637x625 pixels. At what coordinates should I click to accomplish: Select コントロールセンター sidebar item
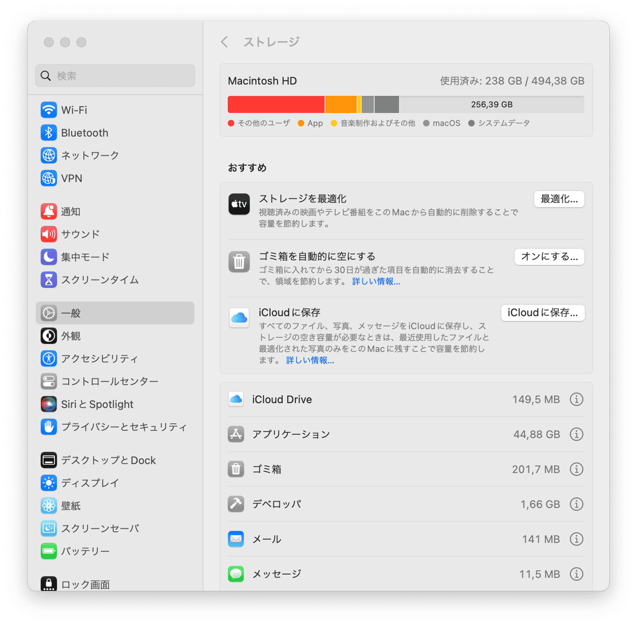pyautogui.click(x=115, y=382)
